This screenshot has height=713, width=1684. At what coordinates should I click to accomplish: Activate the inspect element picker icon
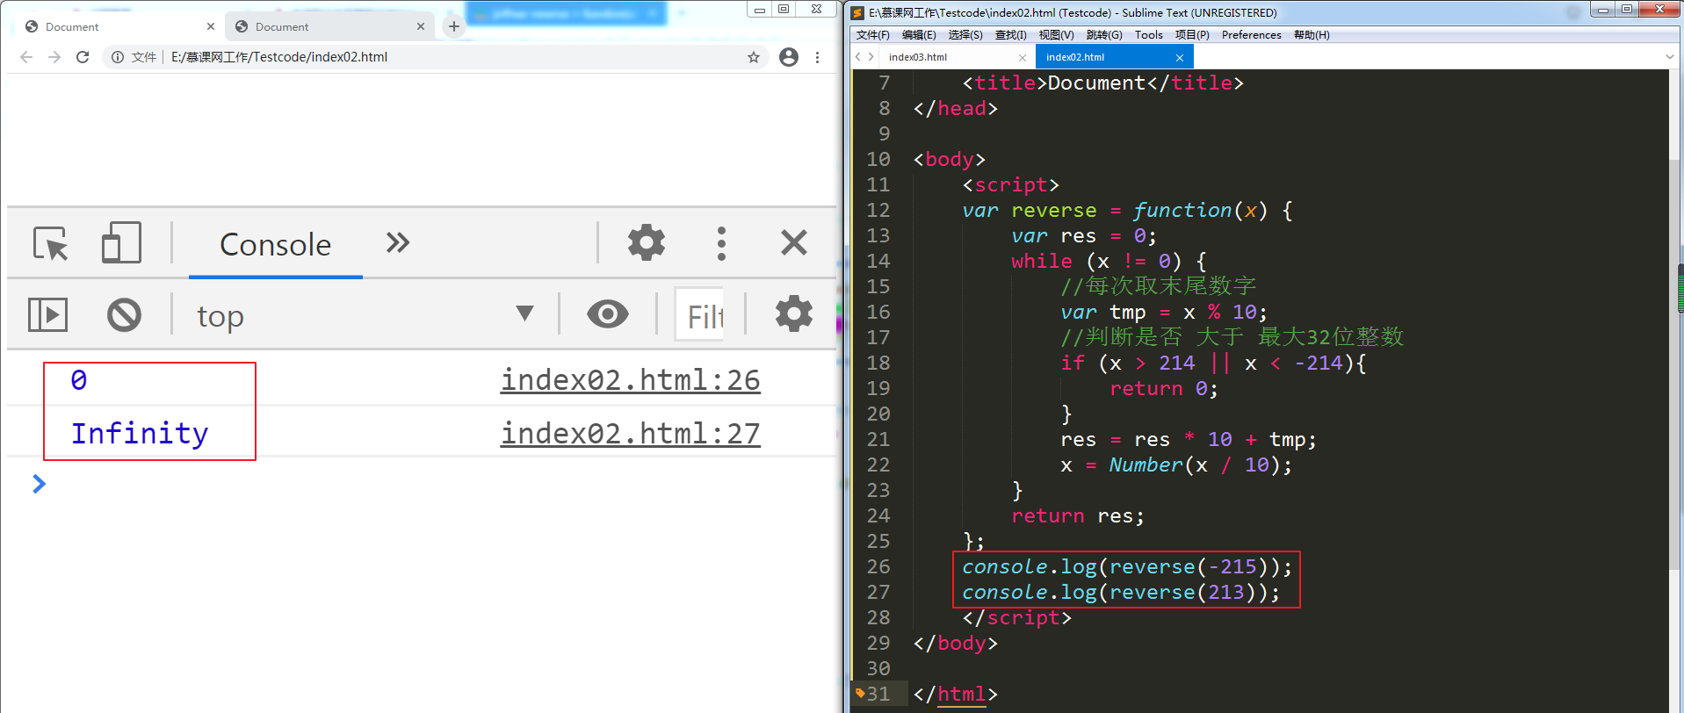point(50,243)
